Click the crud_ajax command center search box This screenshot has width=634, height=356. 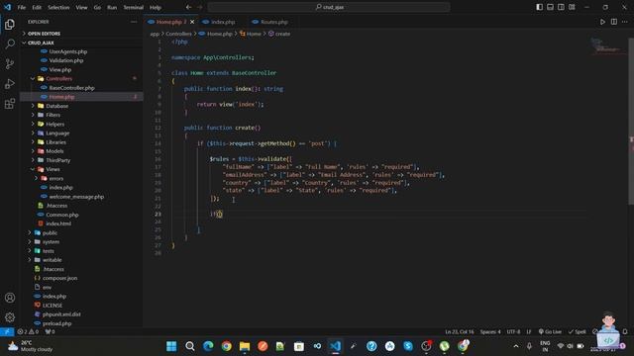point(329,7)
